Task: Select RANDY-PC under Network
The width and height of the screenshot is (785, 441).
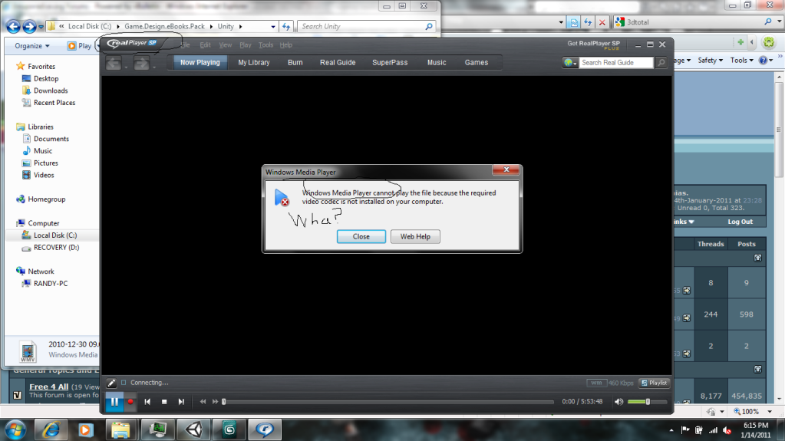Action: 51,283
